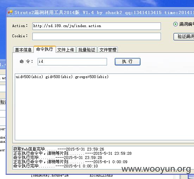Click the 获取Web信息完毕 log line
The image size is (194, 179).
coord(59,149)
